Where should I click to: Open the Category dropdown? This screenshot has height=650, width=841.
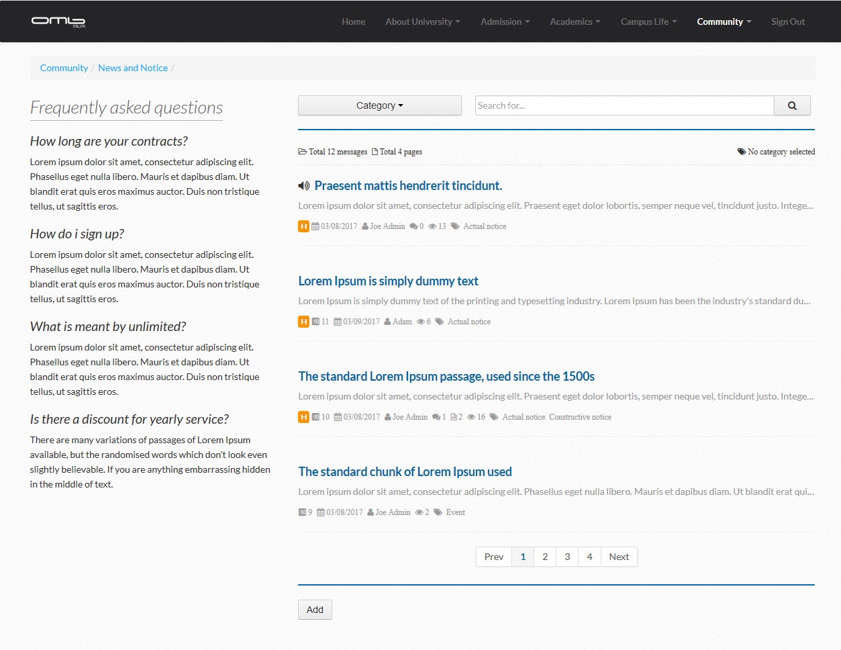click(x=380, y=105)
